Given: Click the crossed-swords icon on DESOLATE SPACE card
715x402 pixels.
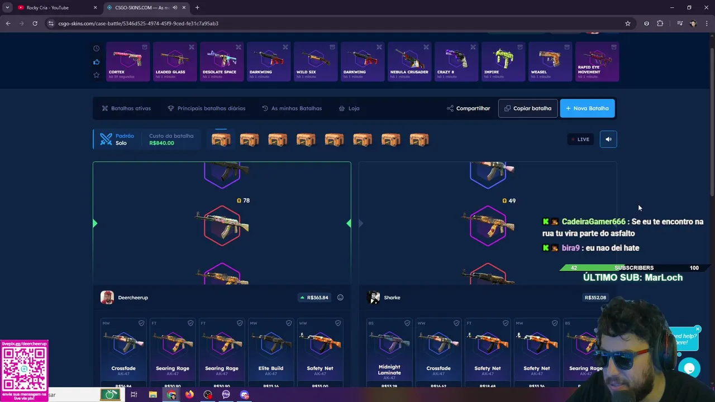Looking at the screenshot, I should point(239,47).
